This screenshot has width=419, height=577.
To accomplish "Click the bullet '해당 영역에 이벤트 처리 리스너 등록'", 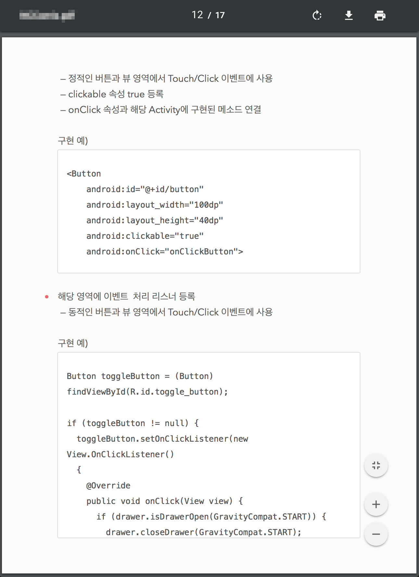I will pyautogui.click(x=126, y=296).
